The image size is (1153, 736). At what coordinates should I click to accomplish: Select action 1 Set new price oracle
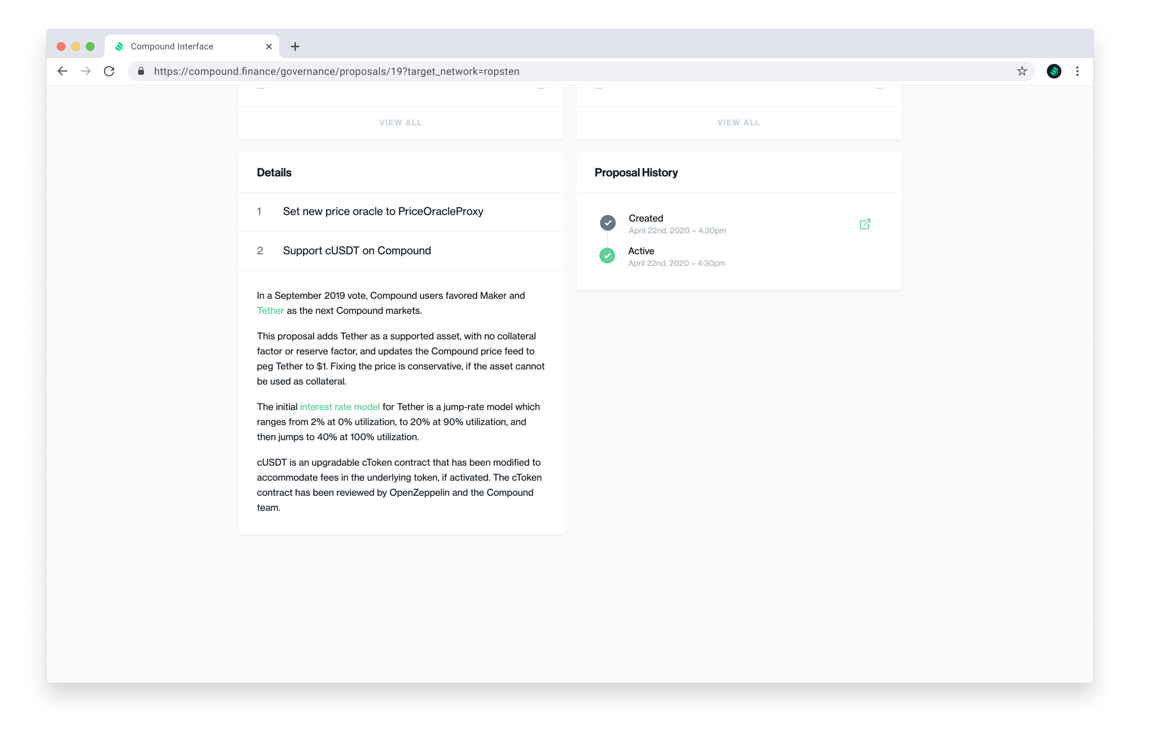[x=401, y=211]
